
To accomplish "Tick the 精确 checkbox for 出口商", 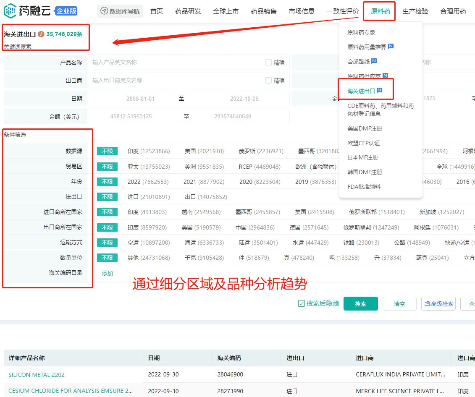I will click(x=268, y=80).
